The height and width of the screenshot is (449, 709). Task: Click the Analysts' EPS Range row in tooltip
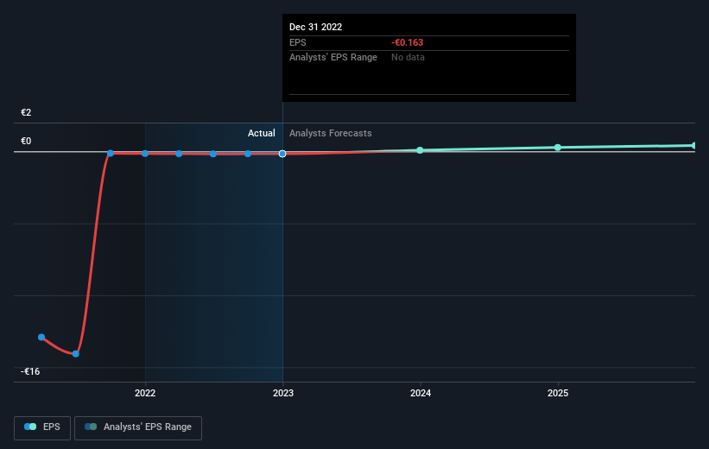point(429,58)
